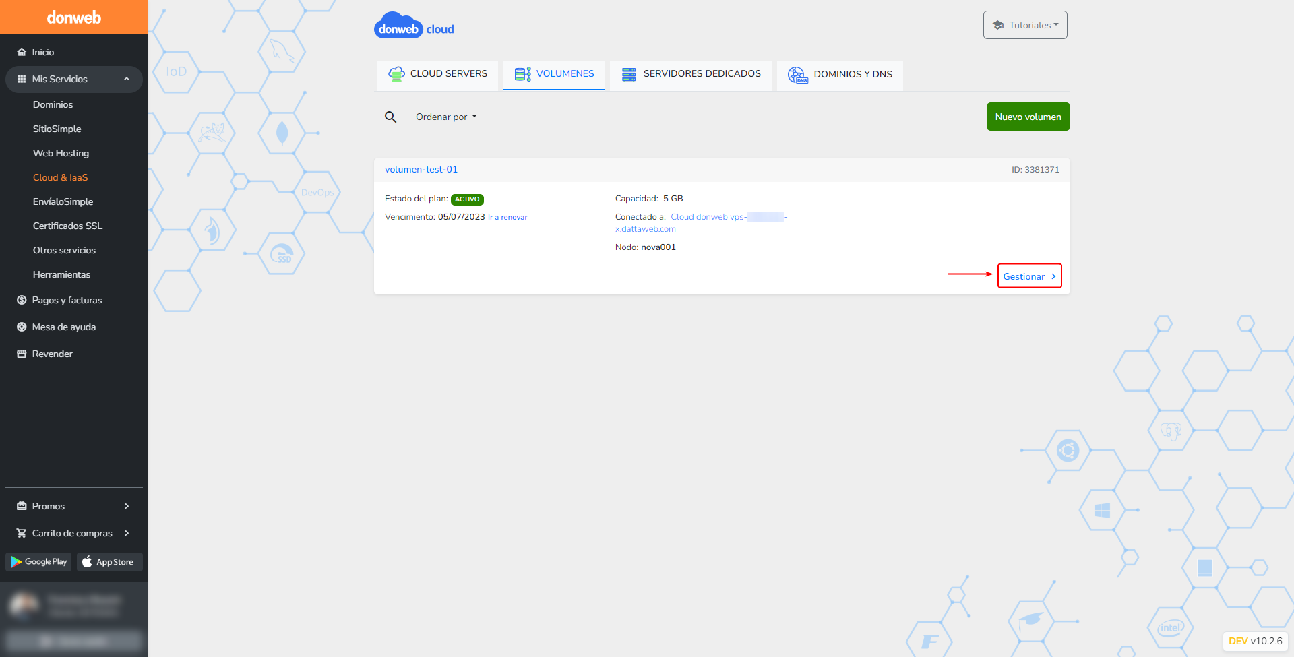1294x657 pixels.
Task: Switch to Cloud Servers tab
Action: pos(437,74)
